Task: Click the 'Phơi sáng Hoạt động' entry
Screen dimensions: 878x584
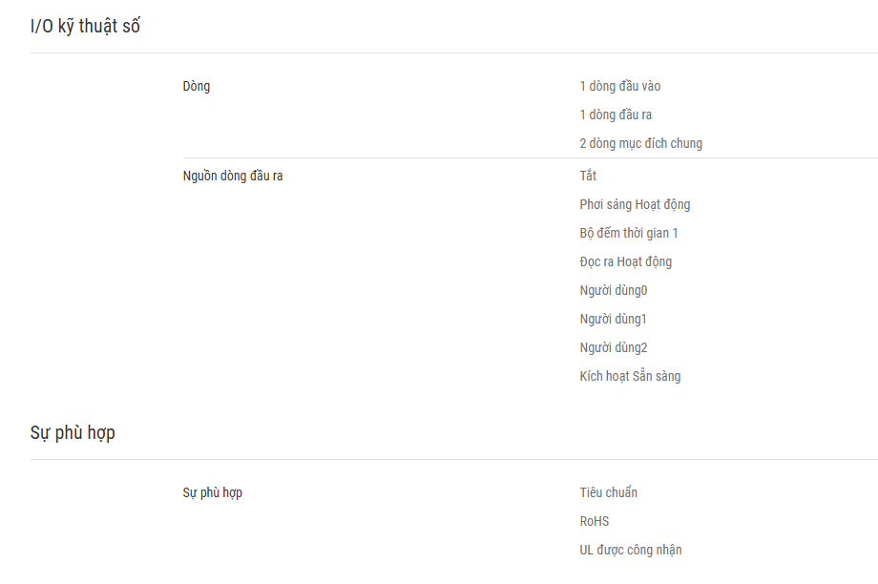Action: pos(635,205)
